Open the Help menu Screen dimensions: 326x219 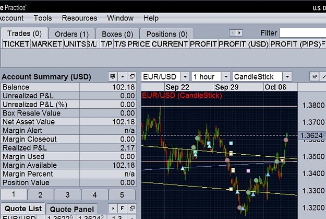(151, 18)
